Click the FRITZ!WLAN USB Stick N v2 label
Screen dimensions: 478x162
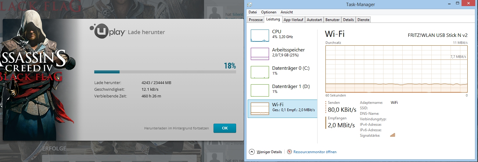(437, 35)
